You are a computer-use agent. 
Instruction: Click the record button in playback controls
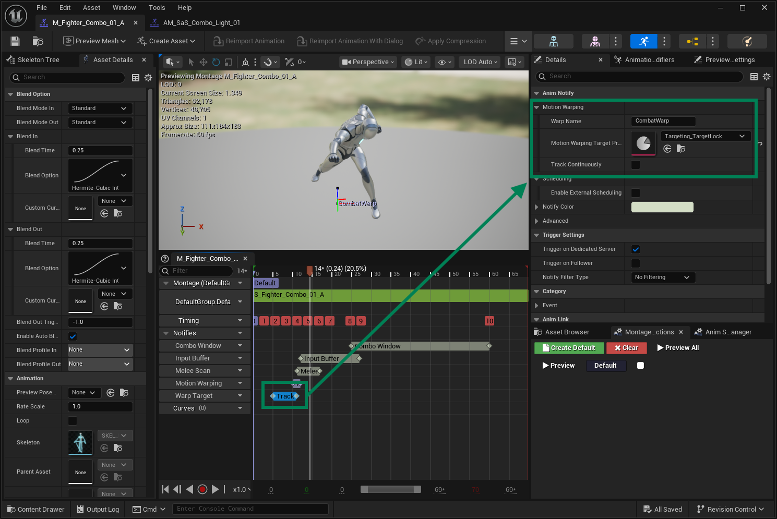coord(202,489)
